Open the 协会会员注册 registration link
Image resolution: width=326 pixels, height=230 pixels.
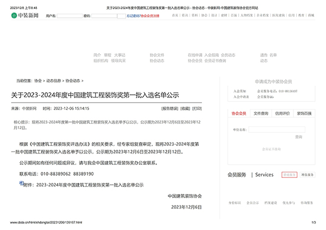point(151,16)
